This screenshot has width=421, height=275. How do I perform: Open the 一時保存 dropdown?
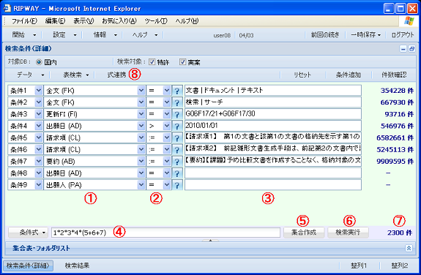click(366, 35)
